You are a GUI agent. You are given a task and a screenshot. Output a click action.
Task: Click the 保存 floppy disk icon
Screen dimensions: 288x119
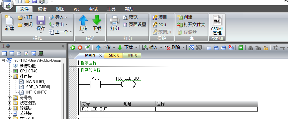point(41,20)
